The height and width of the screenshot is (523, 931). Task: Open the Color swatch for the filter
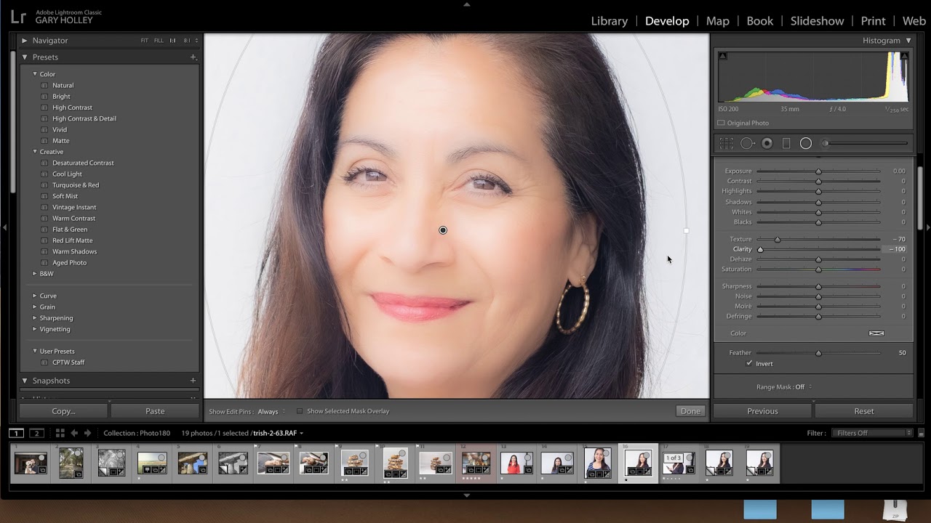[876, 333]
